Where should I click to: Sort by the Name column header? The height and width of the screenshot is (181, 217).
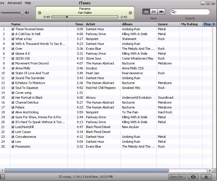[39, 24]
